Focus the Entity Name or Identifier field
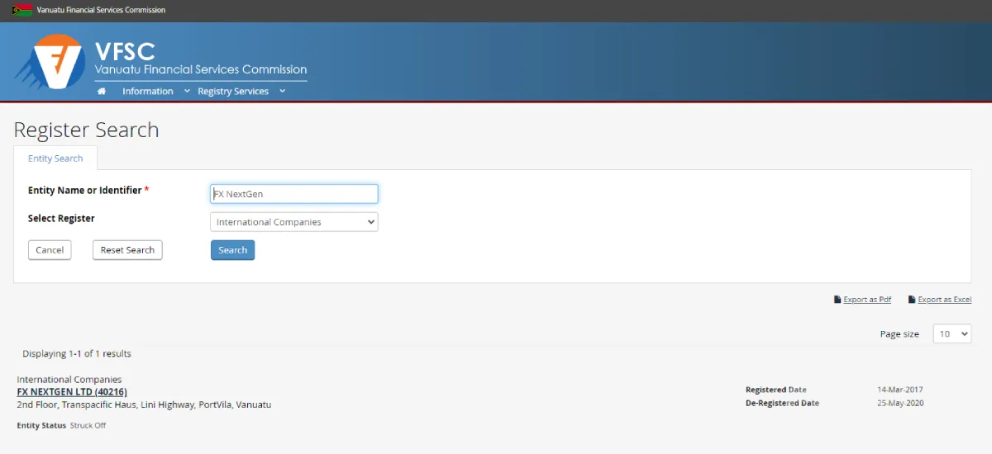 (x=294, y=194)
